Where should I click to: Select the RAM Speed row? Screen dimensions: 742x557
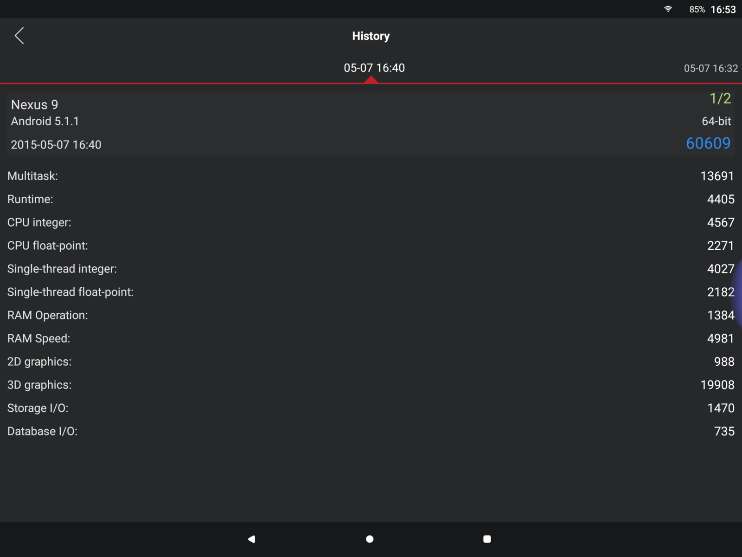371,338
